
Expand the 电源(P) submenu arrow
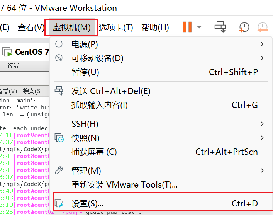click(262, 44)
